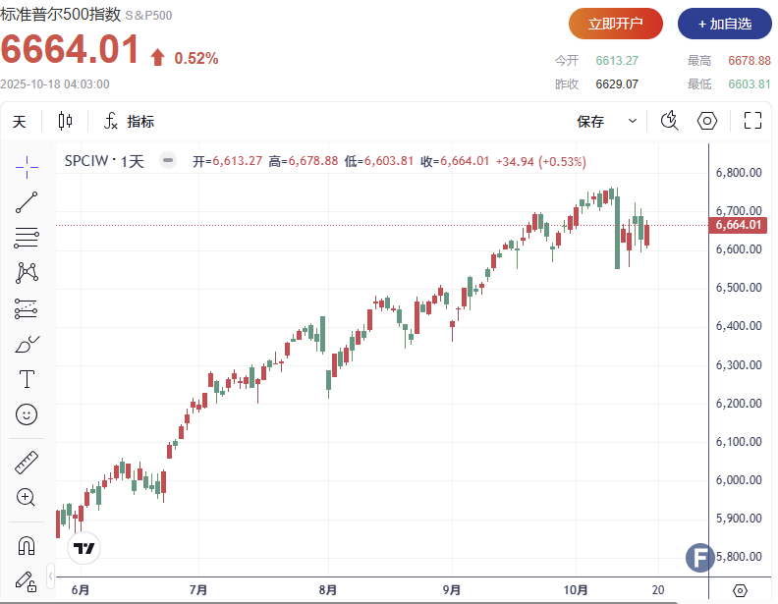Open the emoji icons tool

(x=27, y=414)
